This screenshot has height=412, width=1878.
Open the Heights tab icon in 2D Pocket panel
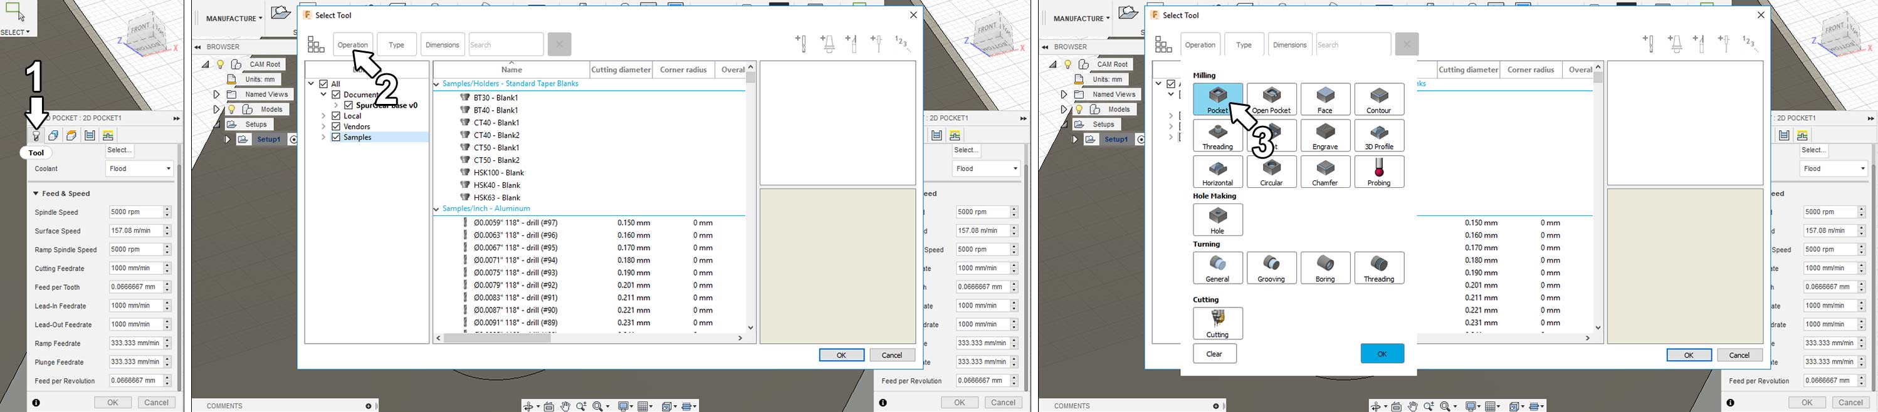pyautogui.click(x=71, y=135)
